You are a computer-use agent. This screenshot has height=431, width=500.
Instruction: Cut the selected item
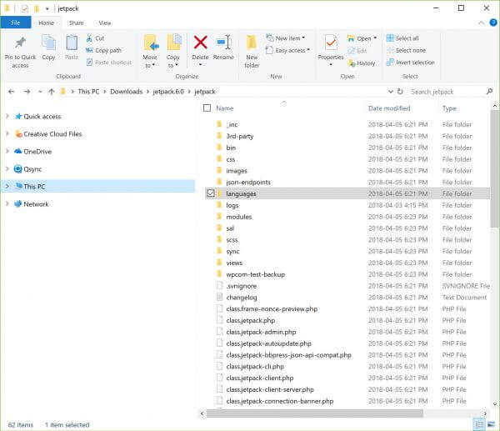95,38
